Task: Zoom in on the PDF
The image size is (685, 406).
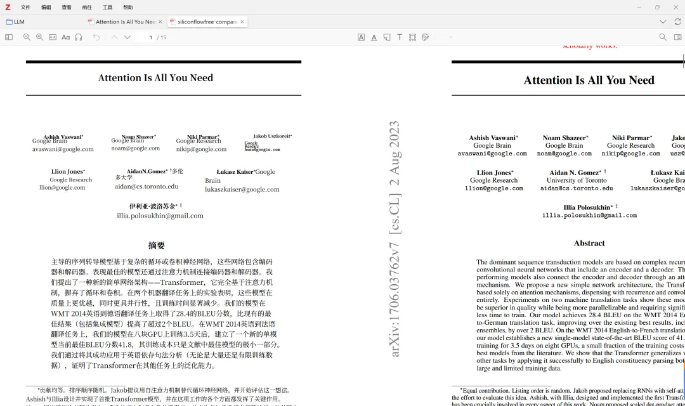Action: [40, 37]
